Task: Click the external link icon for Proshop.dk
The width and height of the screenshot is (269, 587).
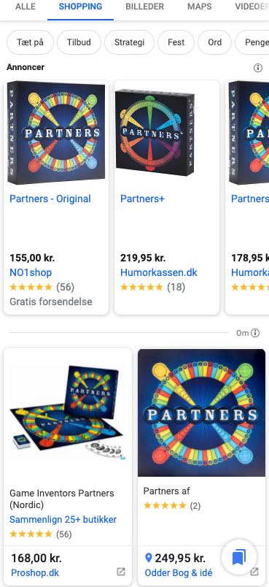Action: (121, 572)
